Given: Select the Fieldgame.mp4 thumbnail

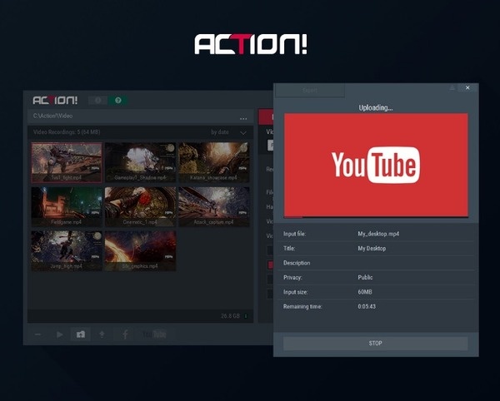Looking at the screenshot, I should click(67, 206).
